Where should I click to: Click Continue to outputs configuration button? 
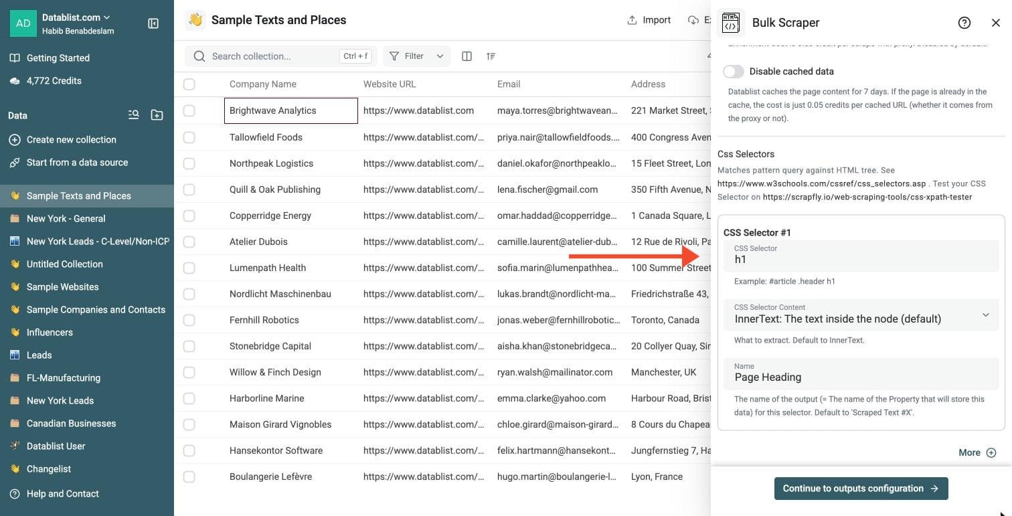[x=861, y=489]
